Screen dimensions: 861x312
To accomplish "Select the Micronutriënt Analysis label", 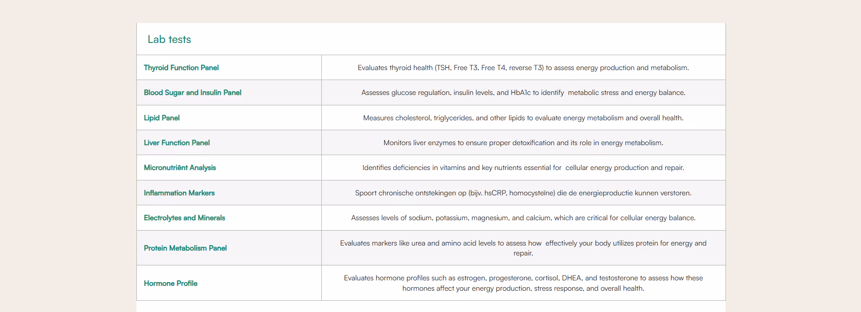I will pyautogui.click(x=180, y=167).
